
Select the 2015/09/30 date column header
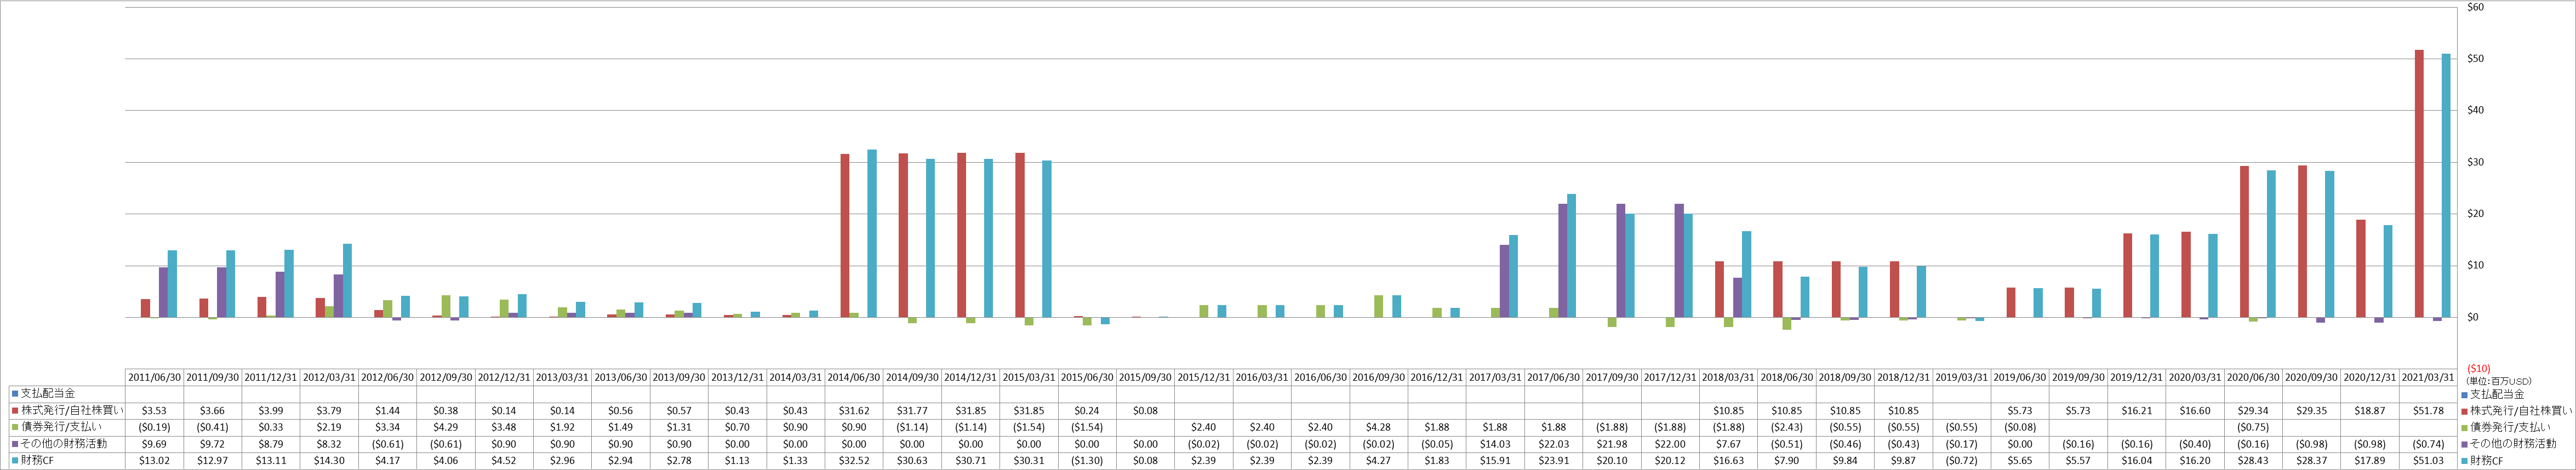tap(1146, 377)
